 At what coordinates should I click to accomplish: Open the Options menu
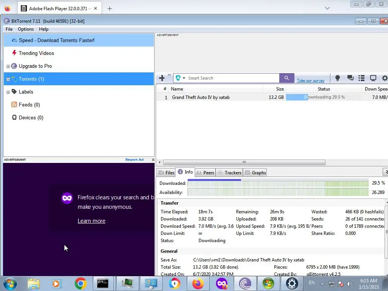[26, 29]
